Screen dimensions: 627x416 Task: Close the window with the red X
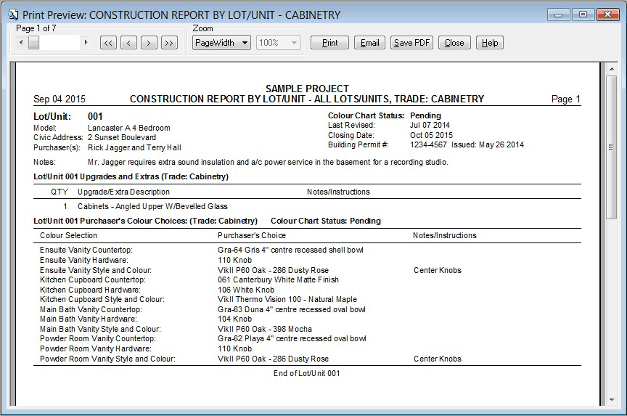point(608,15)
